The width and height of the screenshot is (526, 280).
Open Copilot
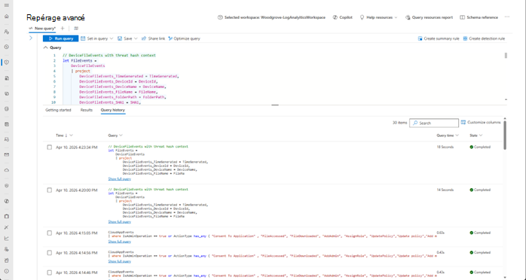(x=343, y=17)
